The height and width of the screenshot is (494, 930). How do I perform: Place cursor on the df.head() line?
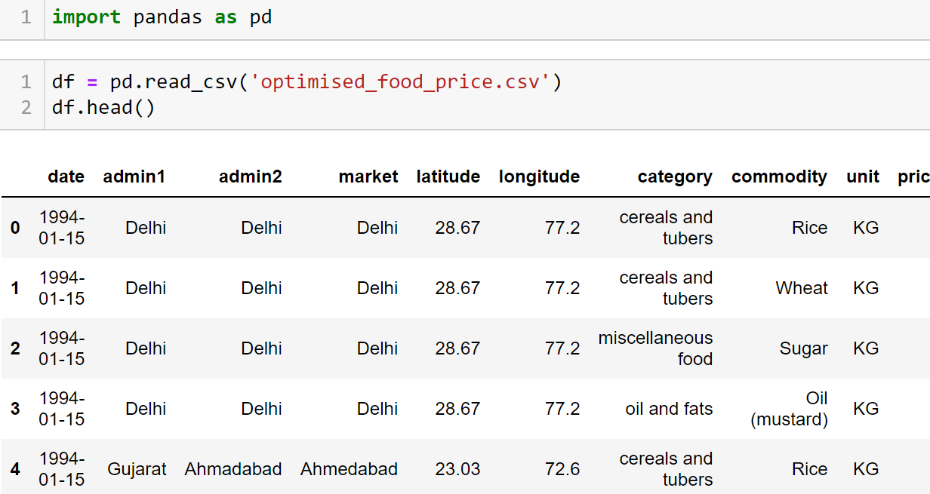click(x=103, y=108)
